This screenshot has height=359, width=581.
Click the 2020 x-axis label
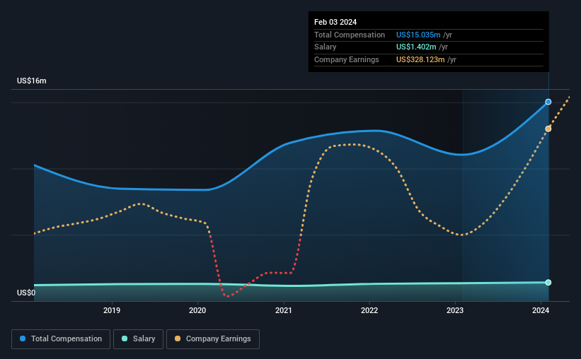pyautogui.click(x=197, y=310)
